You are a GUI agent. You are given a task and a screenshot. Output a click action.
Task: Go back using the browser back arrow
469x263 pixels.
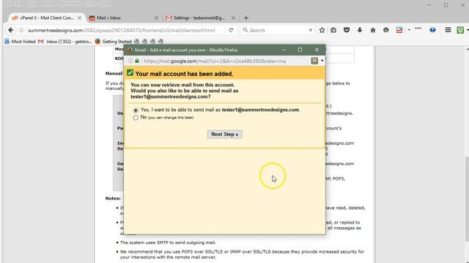(x=11, y=30)
